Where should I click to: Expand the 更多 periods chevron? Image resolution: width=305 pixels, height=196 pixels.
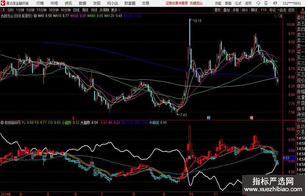point(119,10)
